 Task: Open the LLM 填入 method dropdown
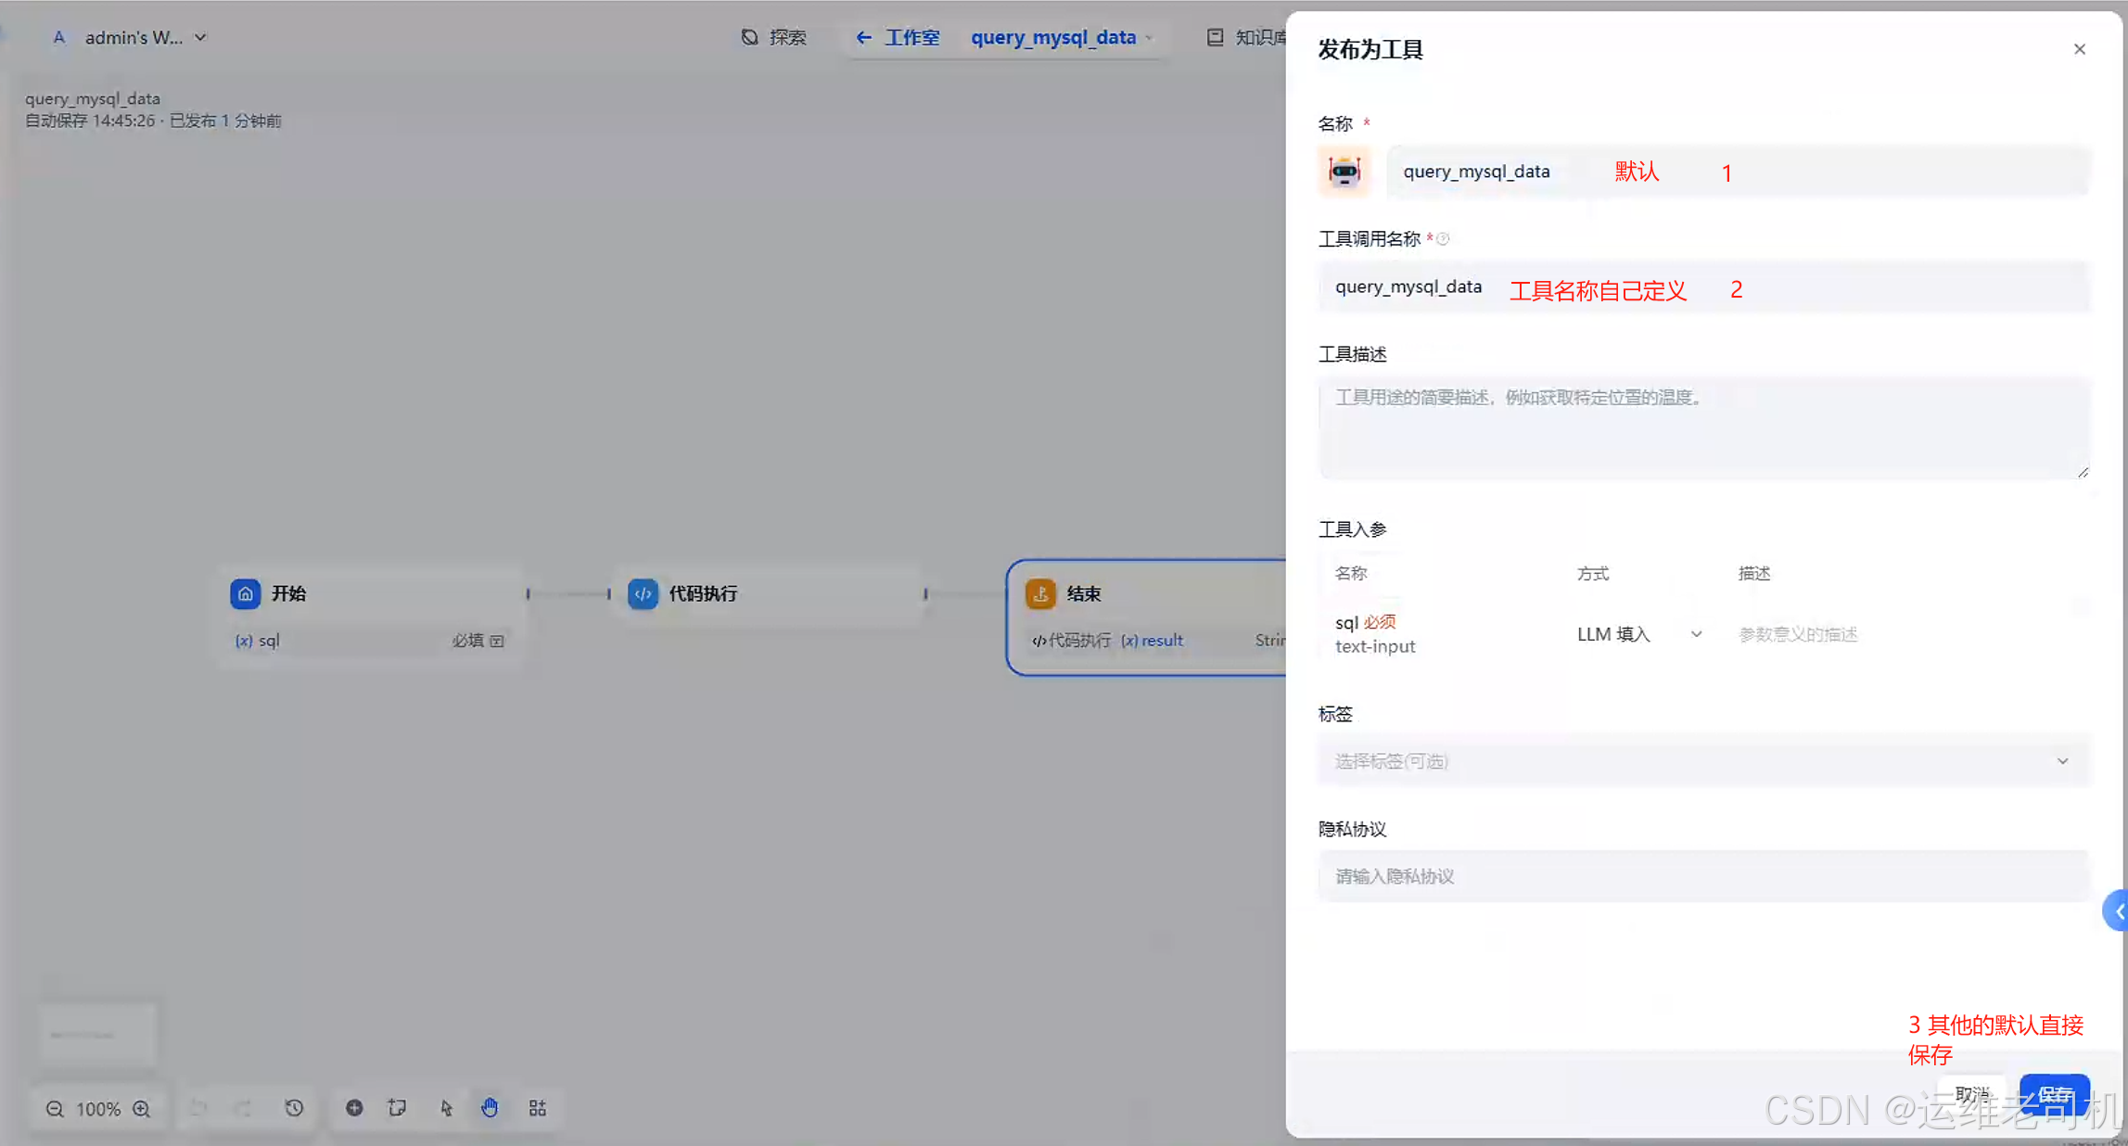click(x=1638, y=634)
